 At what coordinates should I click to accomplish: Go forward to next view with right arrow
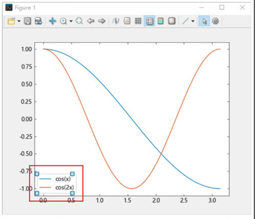[x=101, y=21]
